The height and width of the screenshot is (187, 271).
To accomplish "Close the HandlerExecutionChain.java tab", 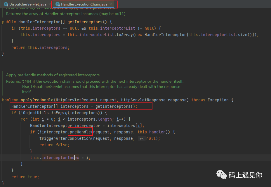I will pyautogui.click(x=111, y=4).
